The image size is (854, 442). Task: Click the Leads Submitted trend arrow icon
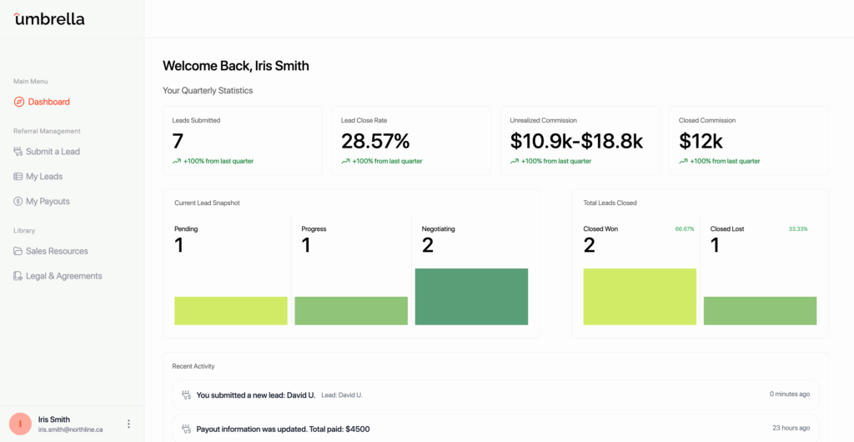177,161
